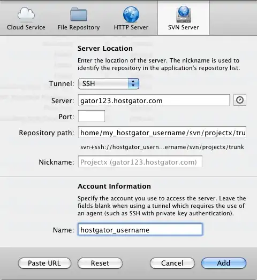Click the Port: label
The height and width of the screenshot is (280, 257).
(x=66, y=117)
